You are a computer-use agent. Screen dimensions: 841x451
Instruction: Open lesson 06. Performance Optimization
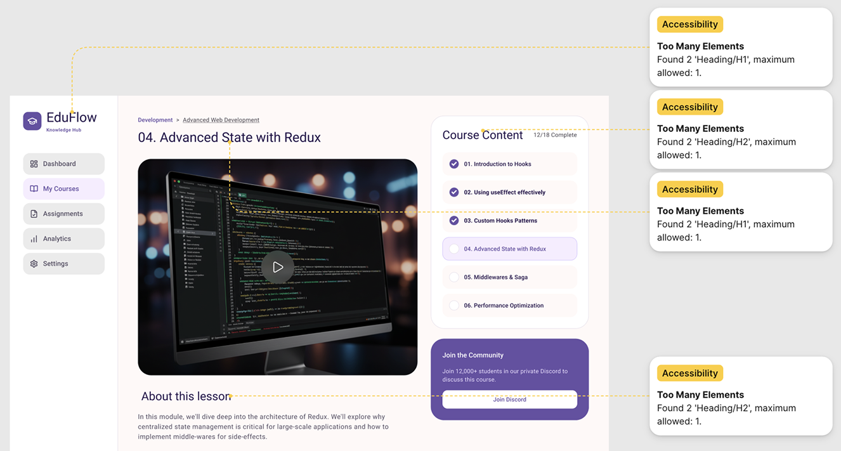510,306
